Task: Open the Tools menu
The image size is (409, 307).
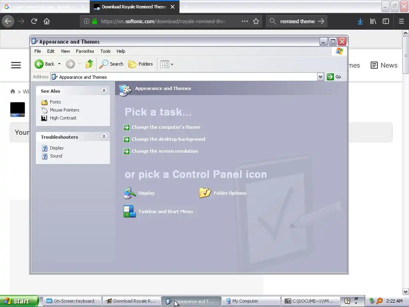Action: [x=105, y=51]
